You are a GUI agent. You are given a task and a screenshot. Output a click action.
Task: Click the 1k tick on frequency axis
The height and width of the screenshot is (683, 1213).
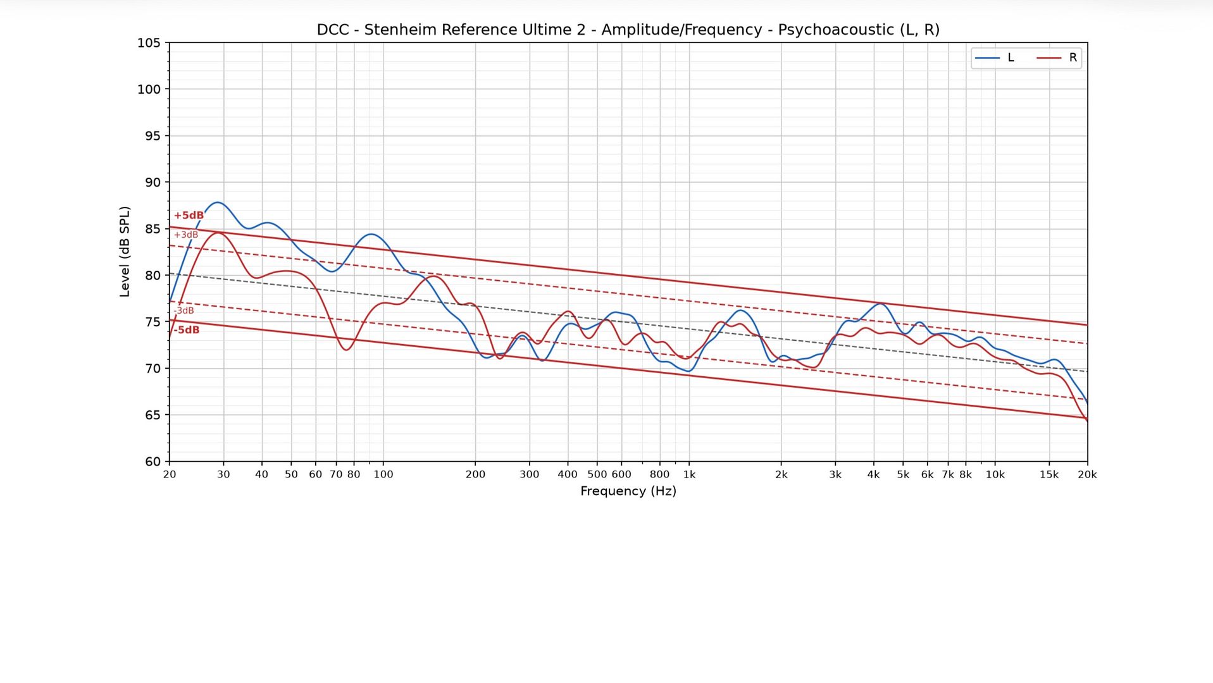pos(689,474)
